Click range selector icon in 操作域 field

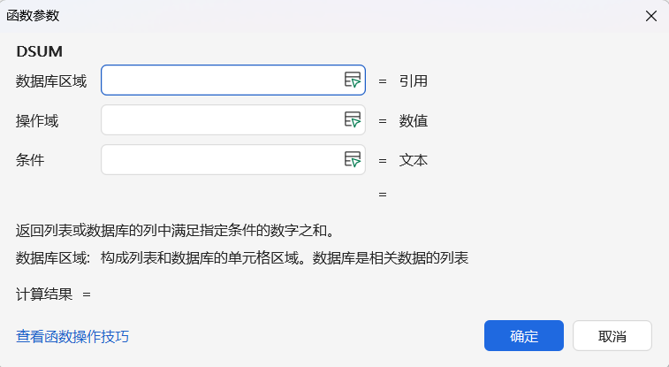(353, 119)
